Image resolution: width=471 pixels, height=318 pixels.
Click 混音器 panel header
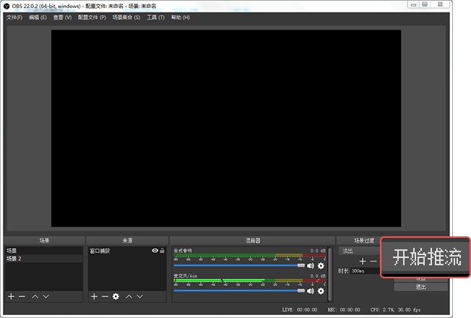(x=253, y=241)
